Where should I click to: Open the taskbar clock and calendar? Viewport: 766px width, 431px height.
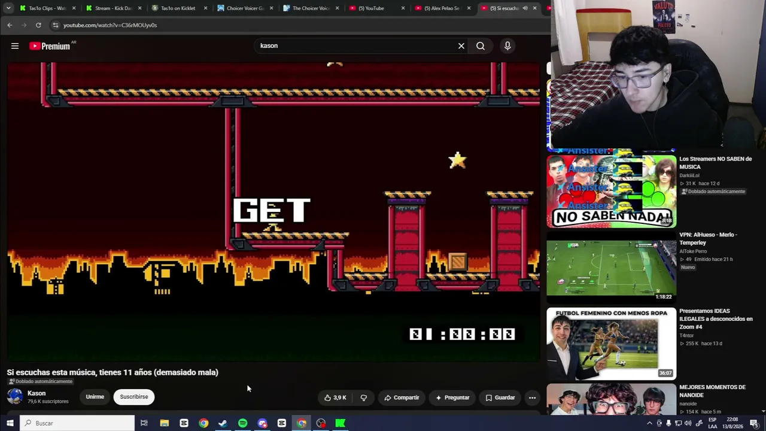point(732,423)
